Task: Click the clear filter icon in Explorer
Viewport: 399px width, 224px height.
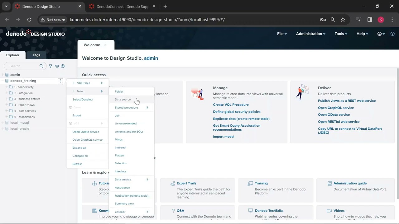Action: point(56,66)
